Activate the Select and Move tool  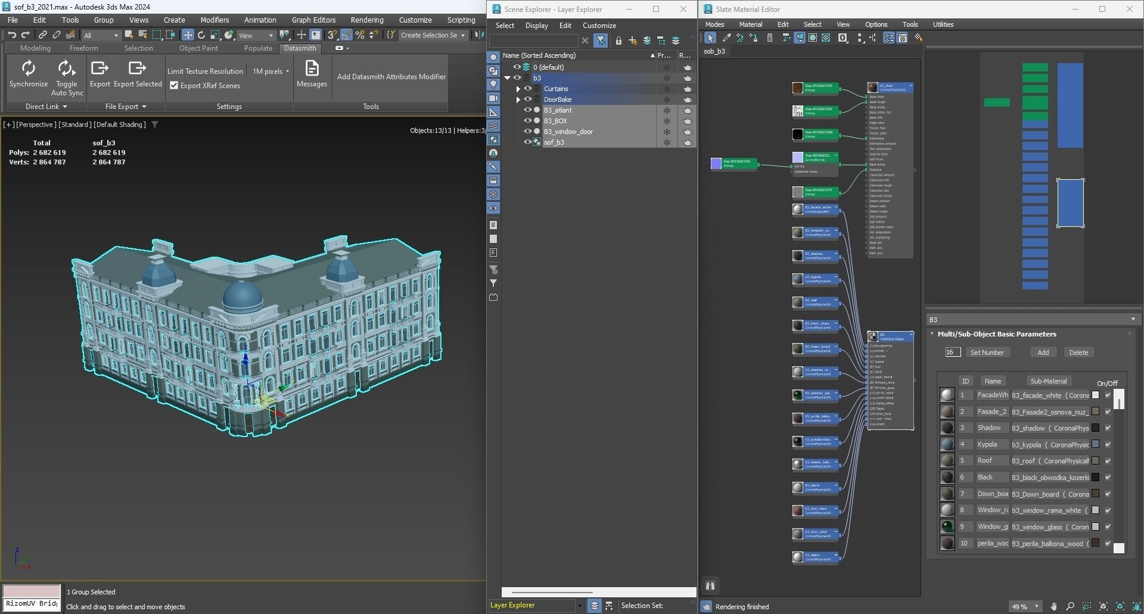[188, 35]
